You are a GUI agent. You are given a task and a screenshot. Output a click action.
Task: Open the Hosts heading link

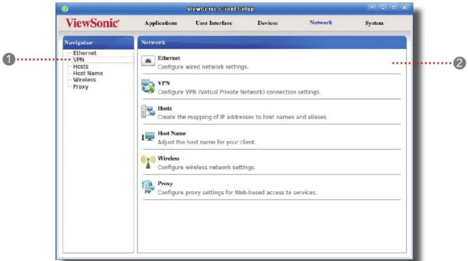coord(165,108)
